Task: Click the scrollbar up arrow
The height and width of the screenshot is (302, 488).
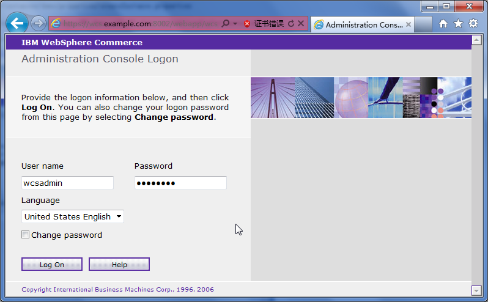Action: tap(476, 40)
